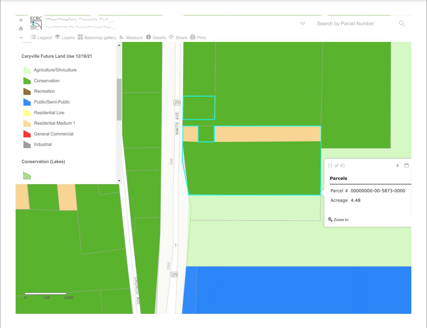Expand the search source dropdown arrow
Viewport: 427px width, 328px height.
click(x=303, y=24)
